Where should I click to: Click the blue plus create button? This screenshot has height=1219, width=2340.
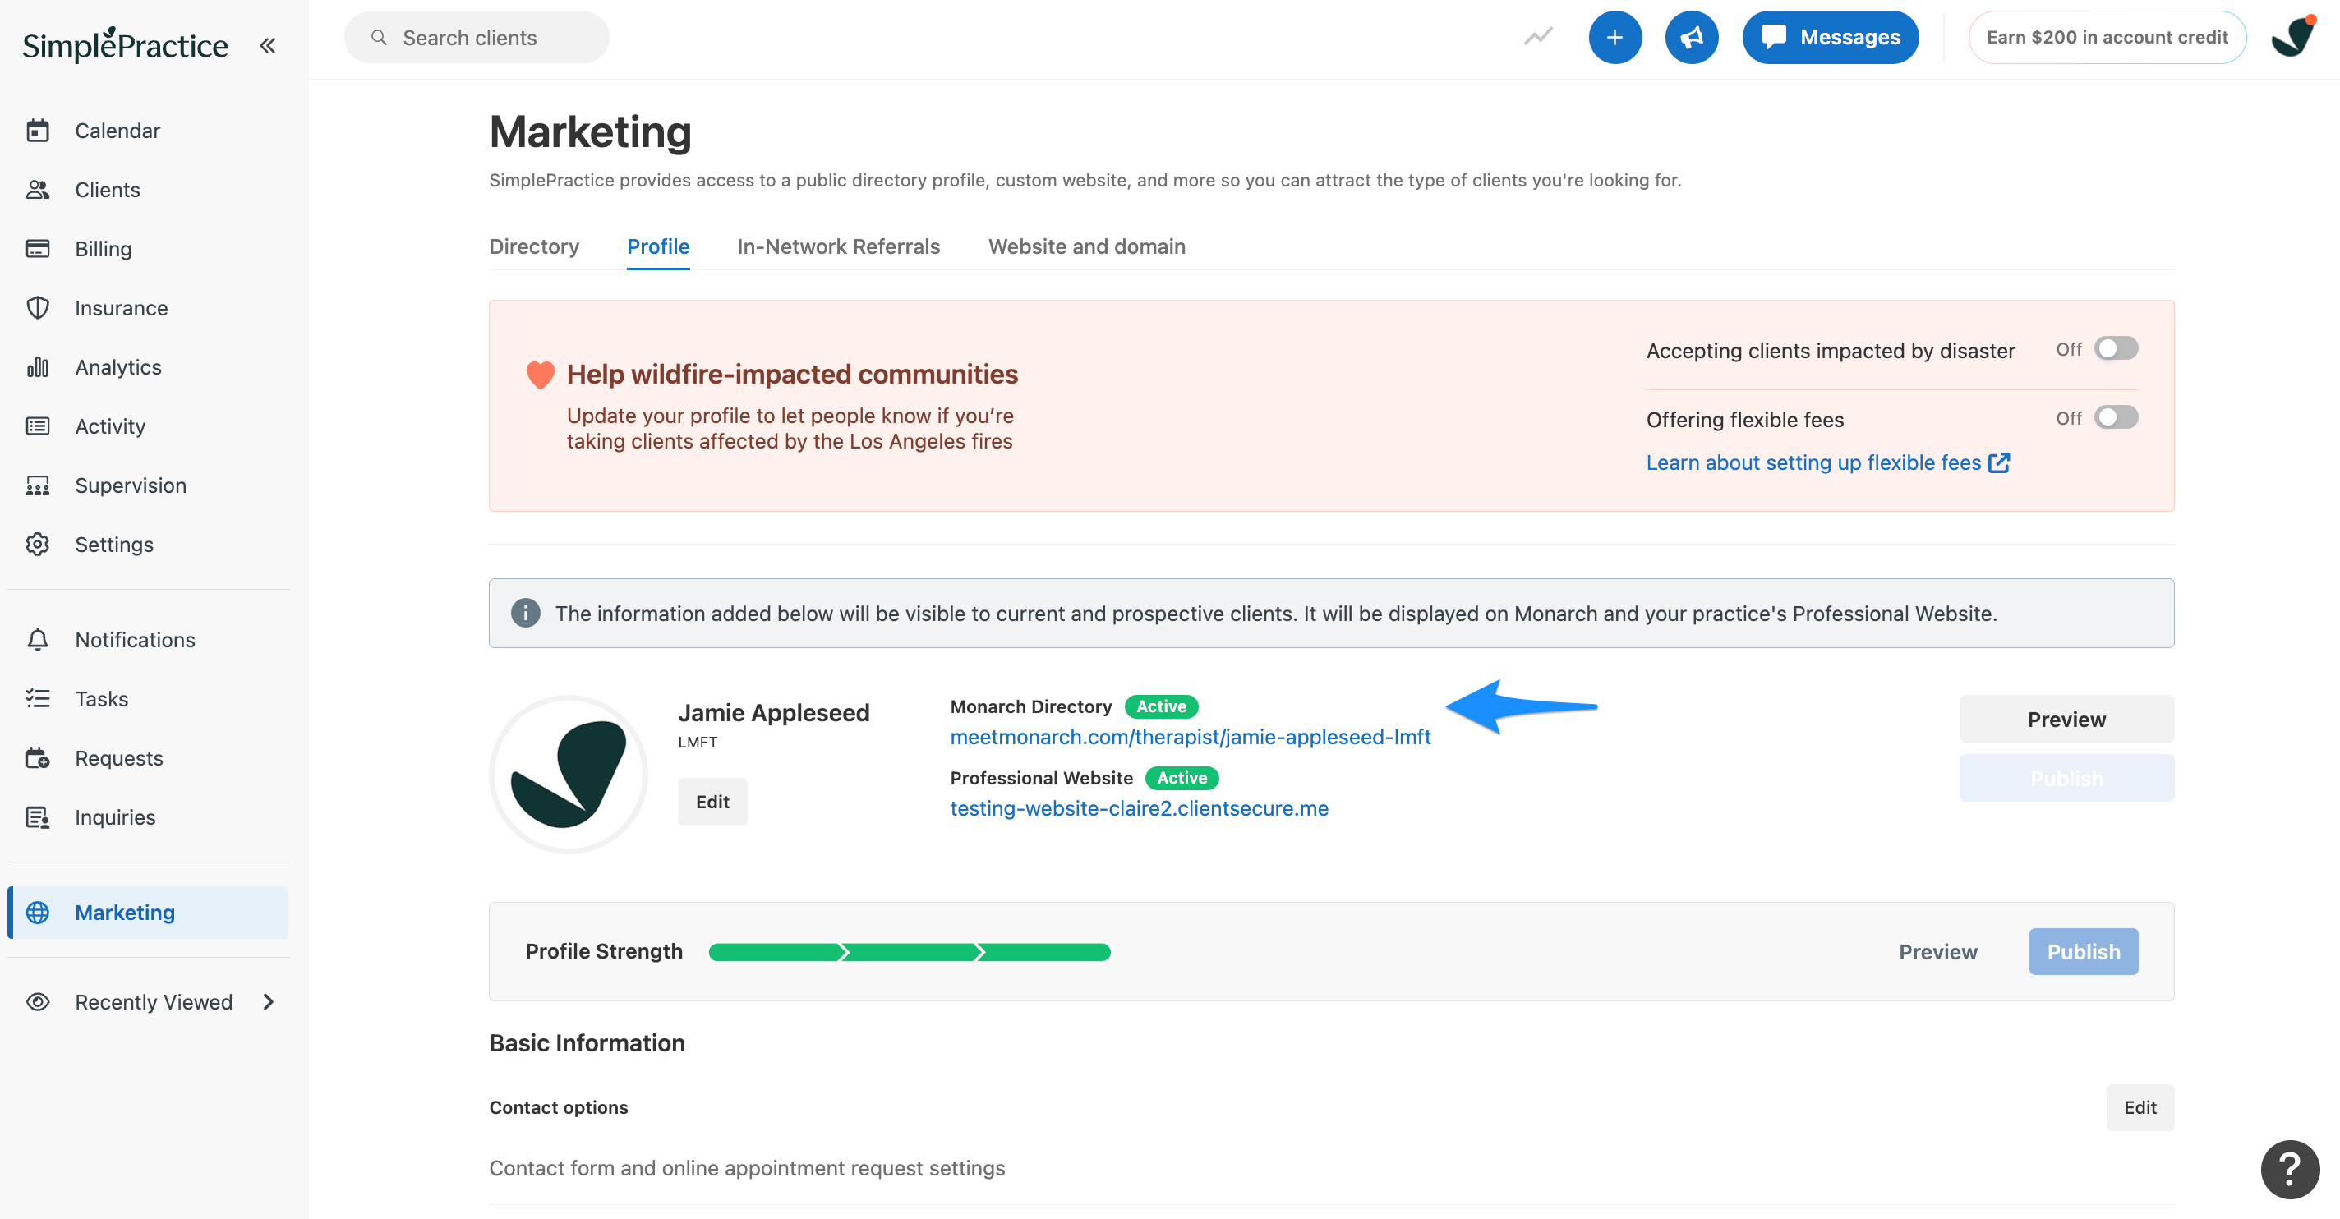[1615, 37]
